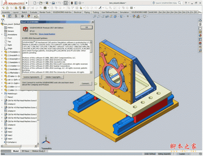Open the Render Tools tab

click(x=45, y=12)
